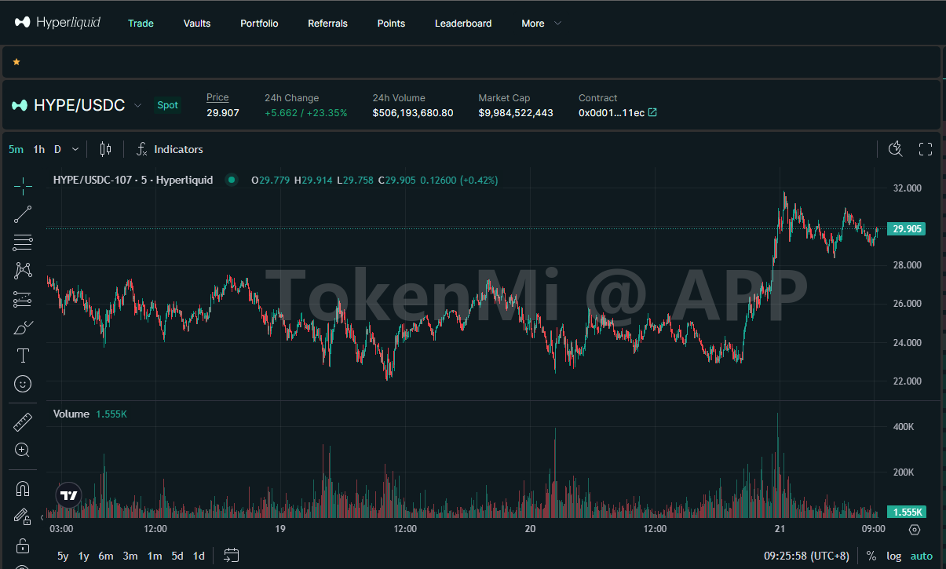
Task: Open the candlestick chart style picker
Action: coord(106,149)
